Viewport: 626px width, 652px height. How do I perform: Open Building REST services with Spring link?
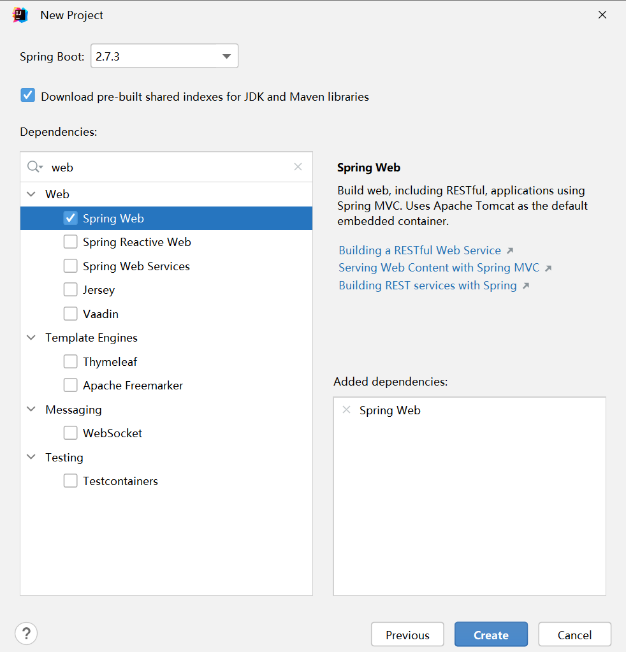(x=428, y=286)
